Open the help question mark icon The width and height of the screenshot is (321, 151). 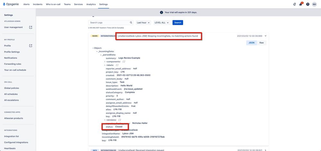click(308, 4)
